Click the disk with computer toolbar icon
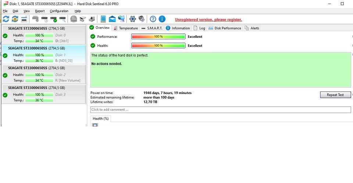 pos(92,19)
